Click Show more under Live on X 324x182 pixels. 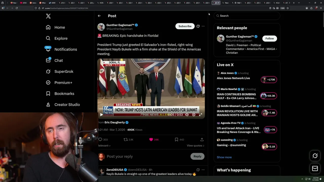224,157
